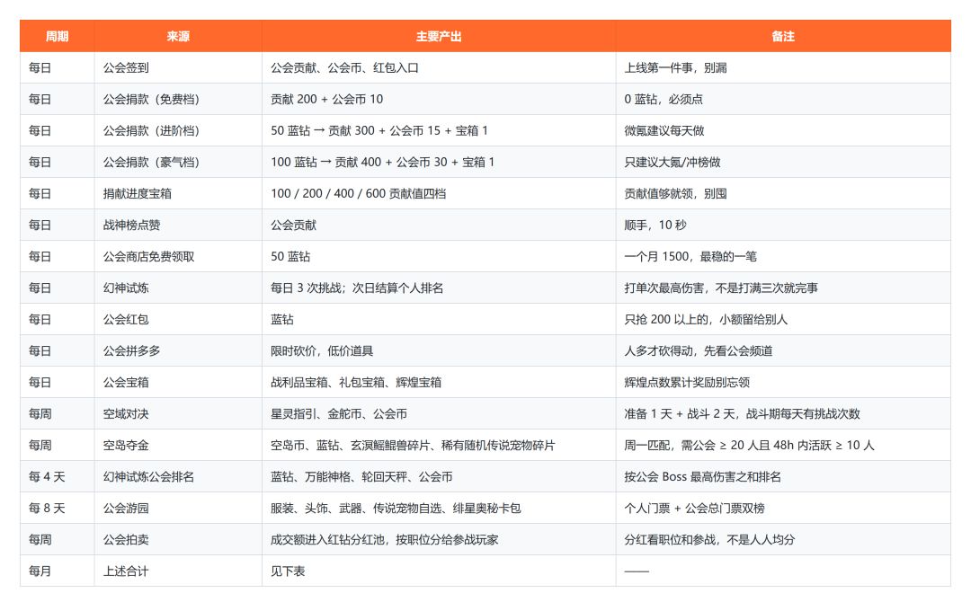Image resolution: width=971 pixels, height=611 pixels.
Task: Select the note "只抢 200 以上的，小额留给别人"
Action: coord(783,320)
